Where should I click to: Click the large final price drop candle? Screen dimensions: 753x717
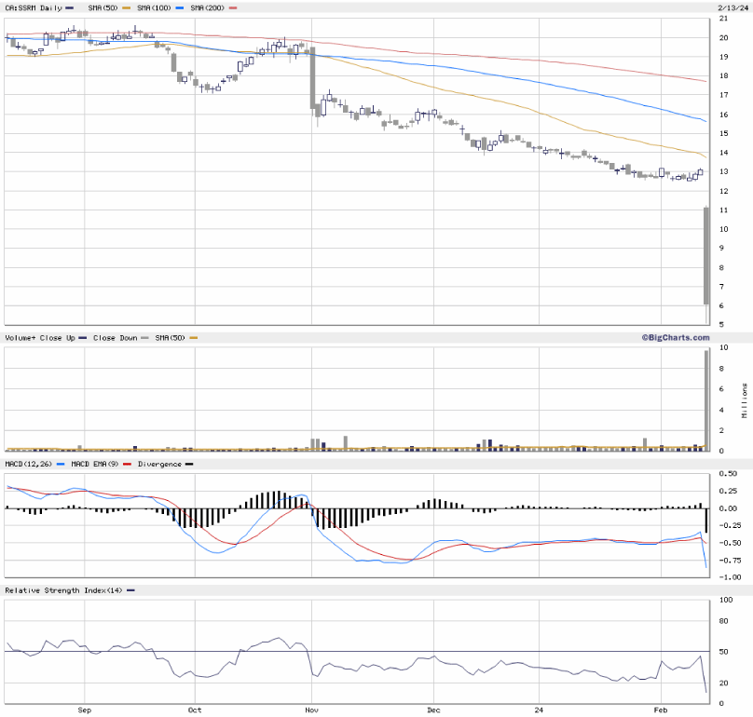706,255
